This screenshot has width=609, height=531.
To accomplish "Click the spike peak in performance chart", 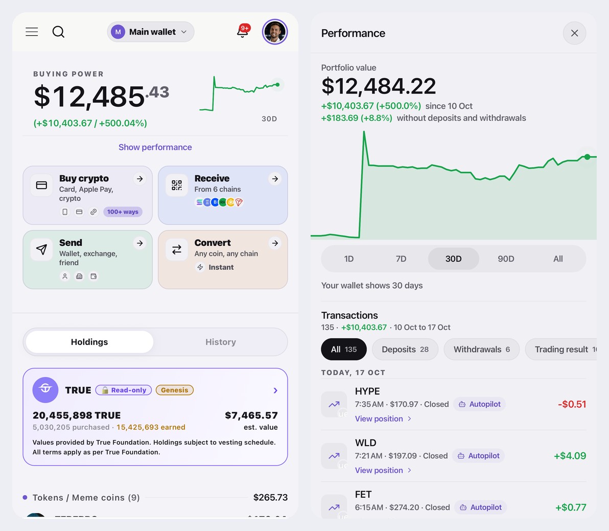I will pos(364,133).
